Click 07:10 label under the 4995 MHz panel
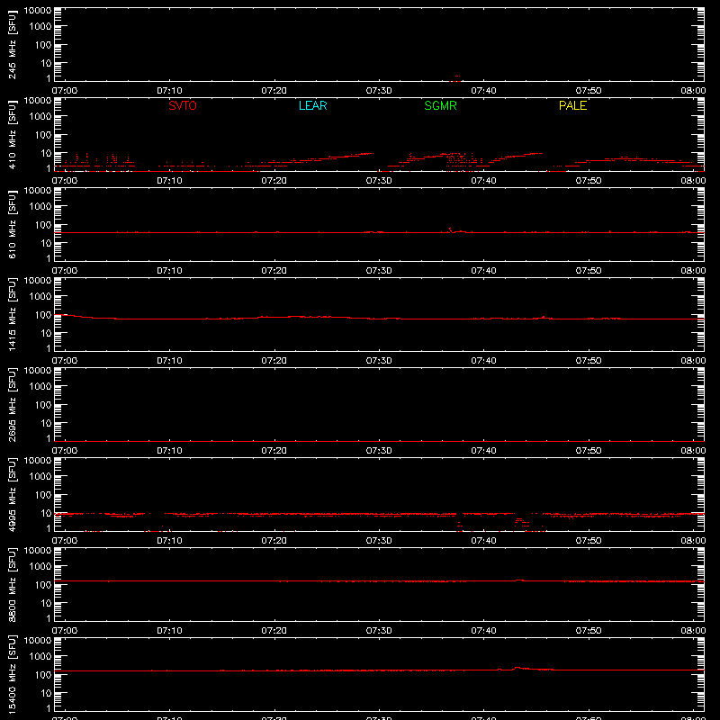Viewport: 720px width, 720px height. click(169, 541)
